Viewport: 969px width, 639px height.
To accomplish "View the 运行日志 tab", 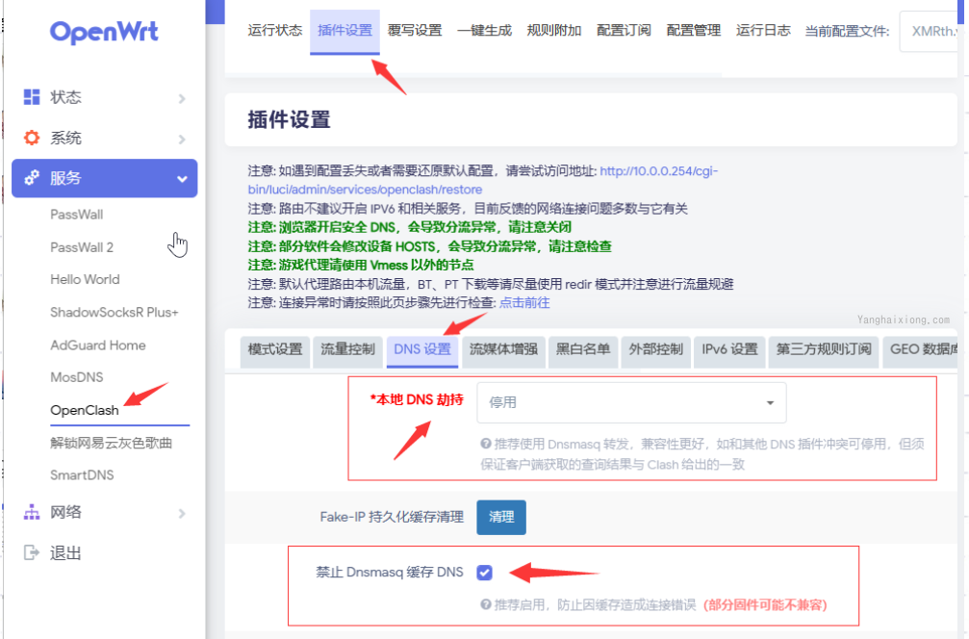I will click(x=763, y=30).
